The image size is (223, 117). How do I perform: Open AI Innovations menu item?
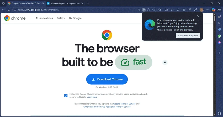tap(44, 18)
